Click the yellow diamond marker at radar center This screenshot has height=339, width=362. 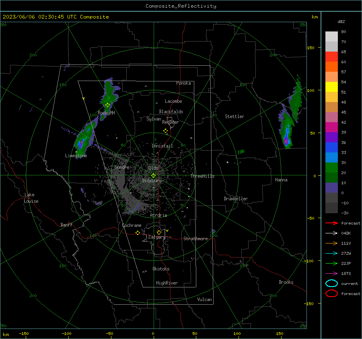[154, 176]
